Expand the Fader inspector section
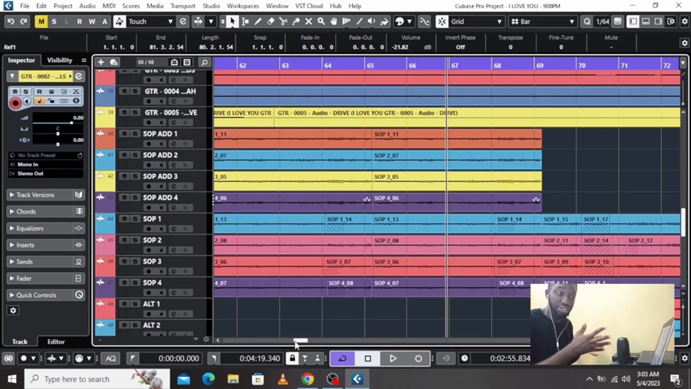The height and width of the screenshot is (389, 691). pyautogui.click(x=46, y=278)
